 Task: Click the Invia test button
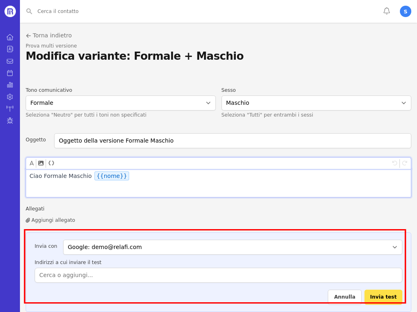[x=383, y=297]
